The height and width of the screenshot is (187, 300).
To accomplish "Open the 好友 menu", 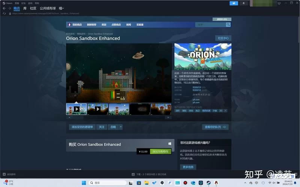I will tap(23, 3).
